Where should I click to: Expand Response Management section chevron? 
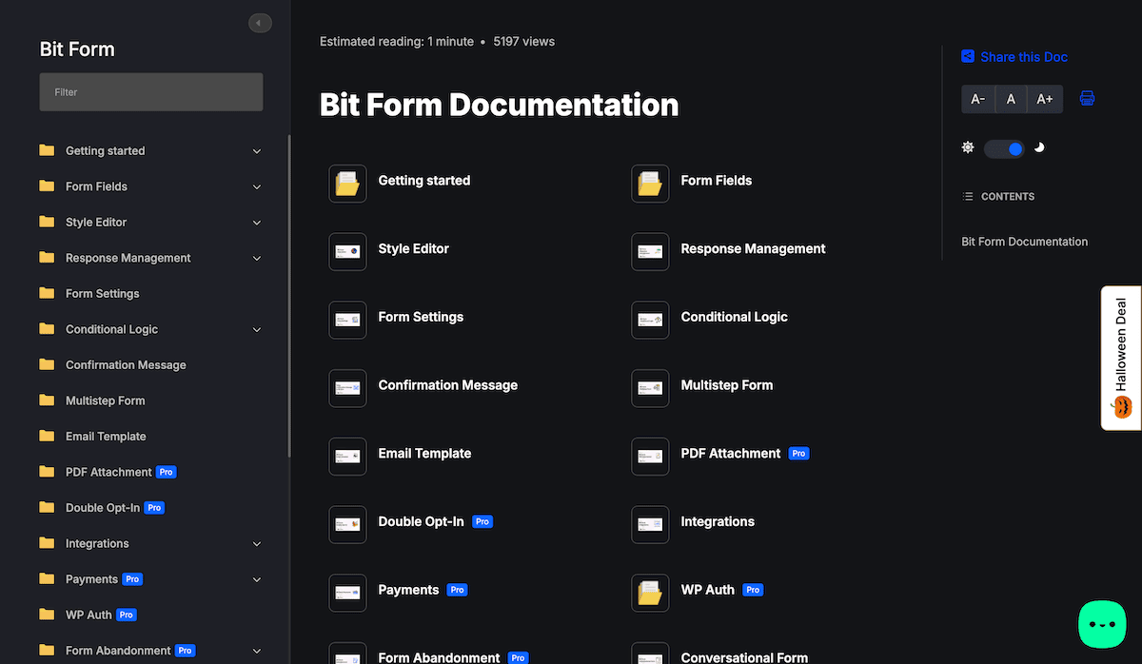pos(257,258)
